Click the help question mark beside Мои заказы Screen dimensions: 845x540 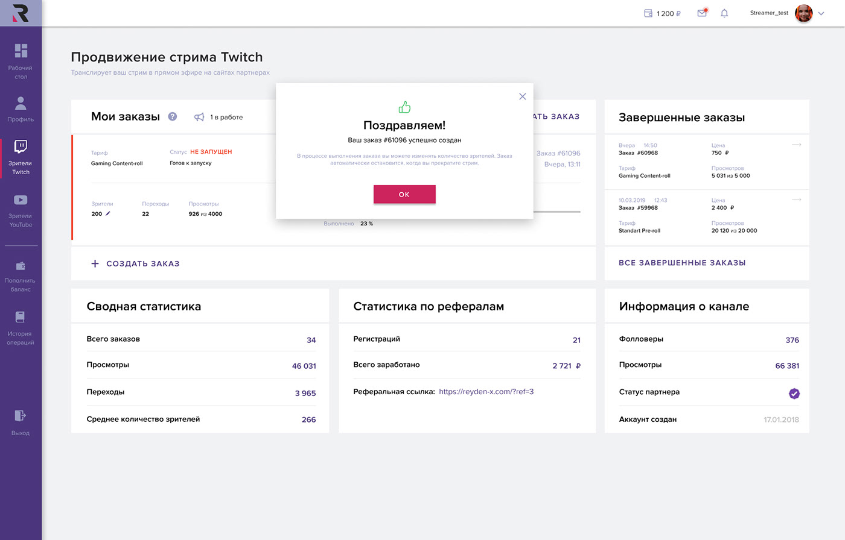(x=173, y=116)
